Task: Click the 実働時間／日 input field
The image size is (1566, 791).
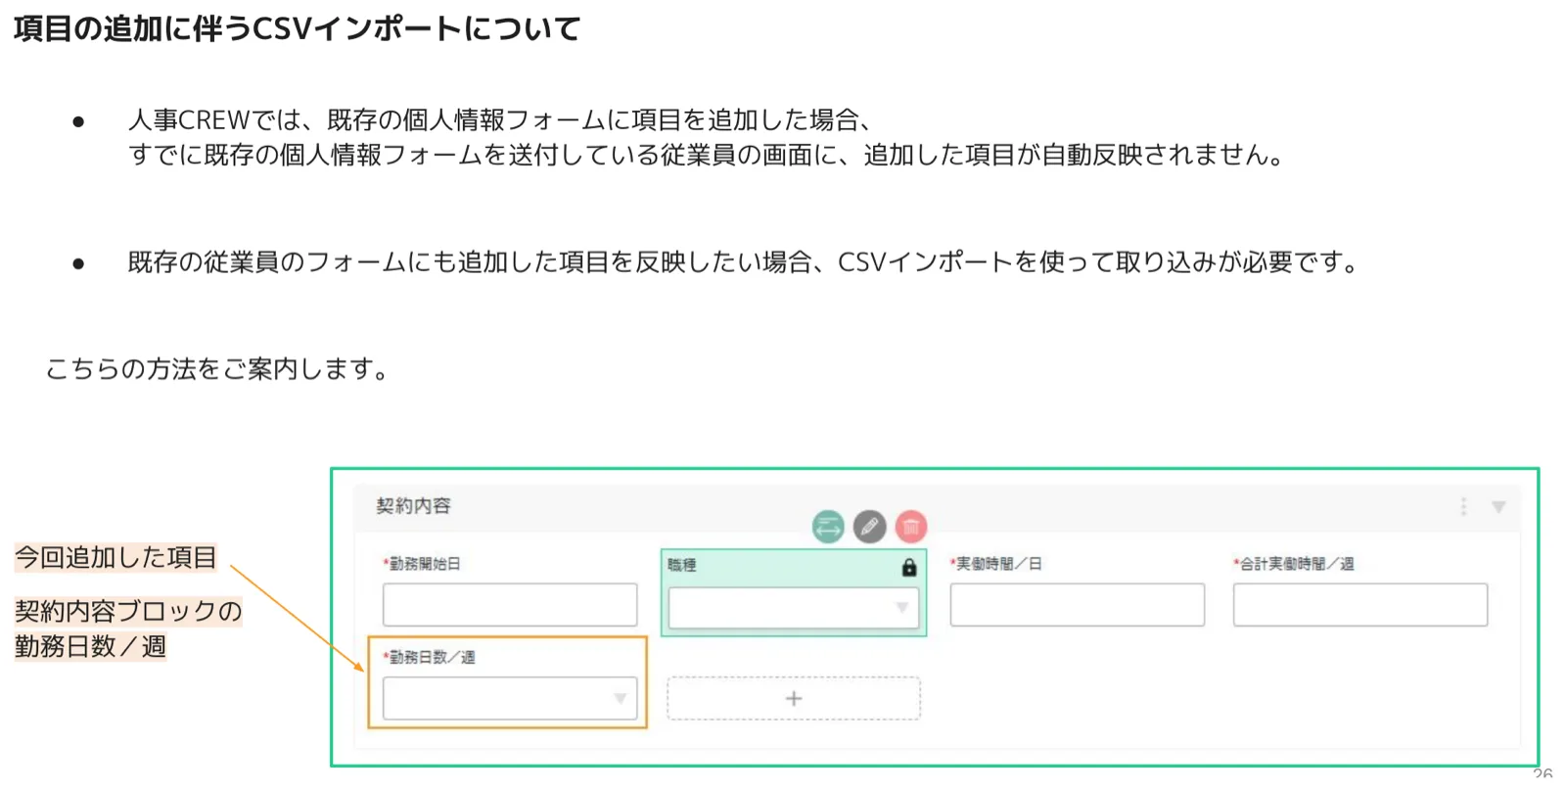Action: pyautogui.click(x=1077, y=605)
